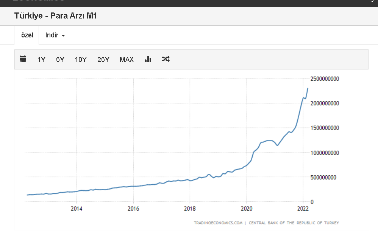This screenshot has width=378, height=233.
Task: Click the 2020 x-axis label
Action: (x=246, y=208)
